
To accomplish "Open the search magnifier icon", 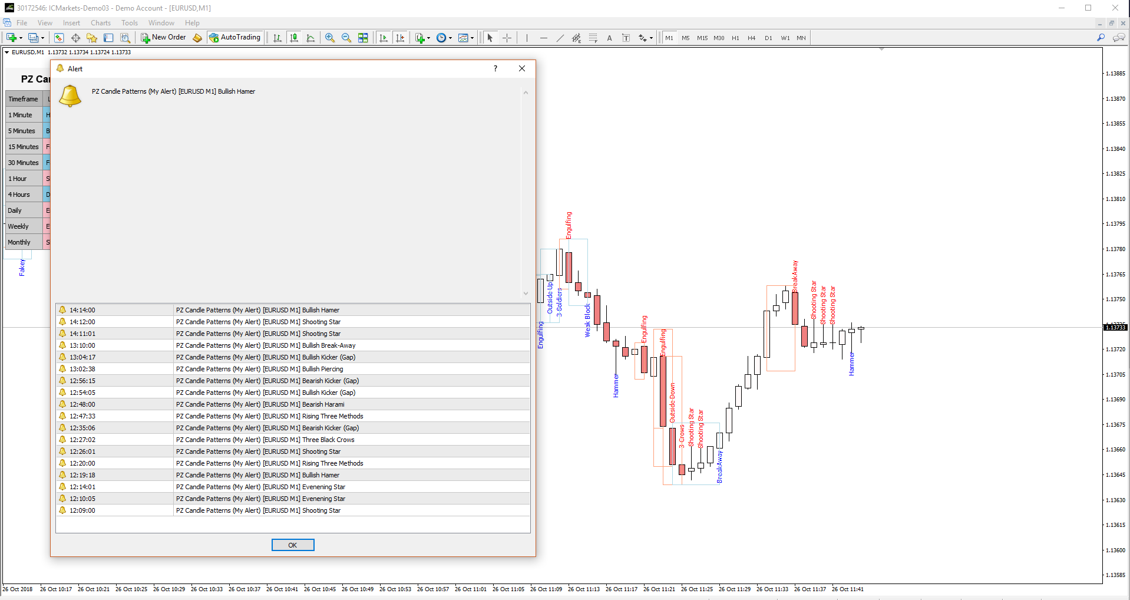I will [x=1101, y=38].
